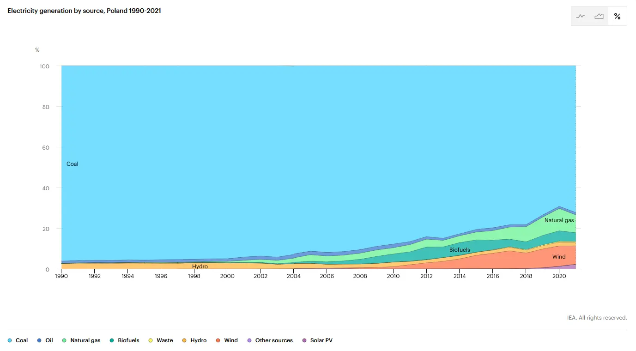Toggle Solar PV in the legend
Viewport: 636px width, 351px height.
(317, 340)
